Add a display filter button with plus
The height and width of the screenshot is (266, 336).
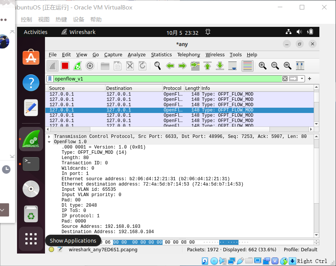point(310,79)
